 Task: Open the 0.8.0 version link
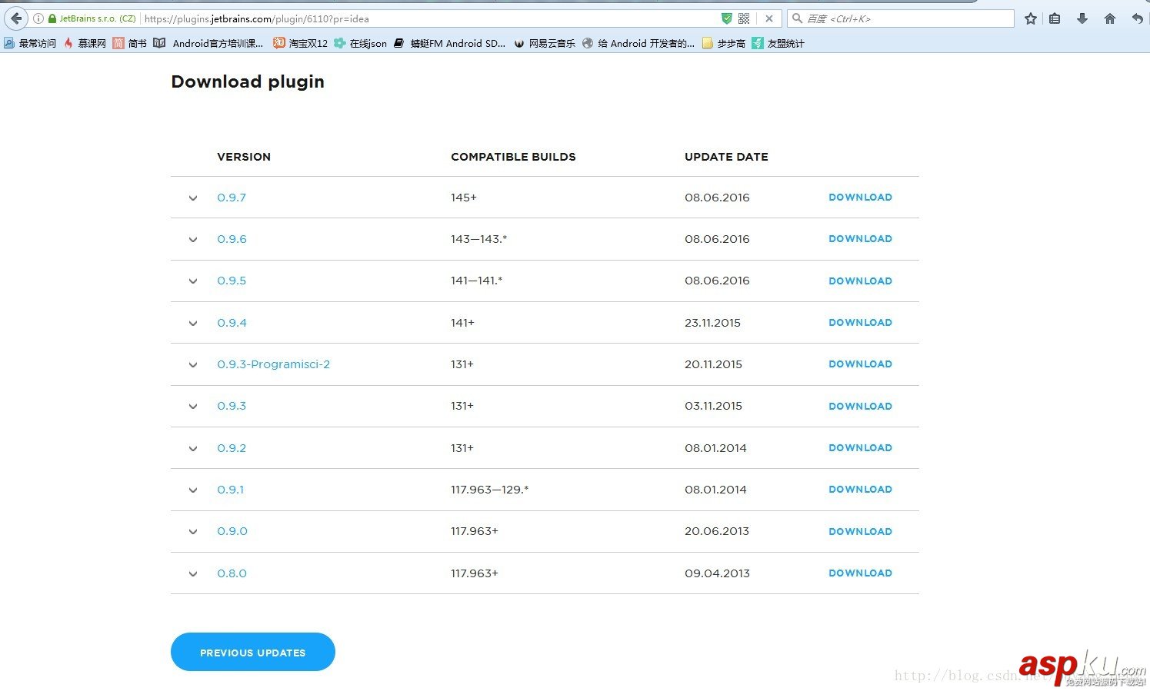click(232, 573)
